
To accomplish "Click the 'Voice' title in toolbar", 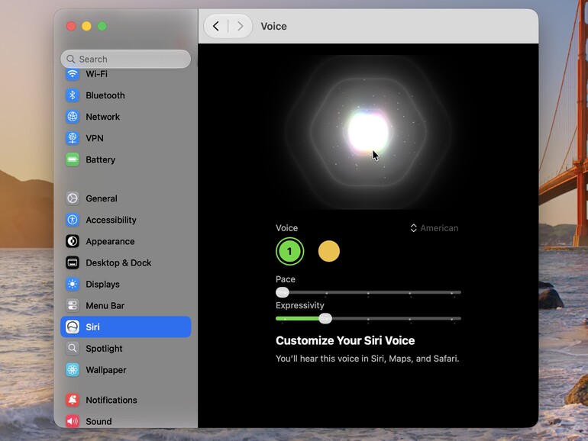I will point(273,26).
